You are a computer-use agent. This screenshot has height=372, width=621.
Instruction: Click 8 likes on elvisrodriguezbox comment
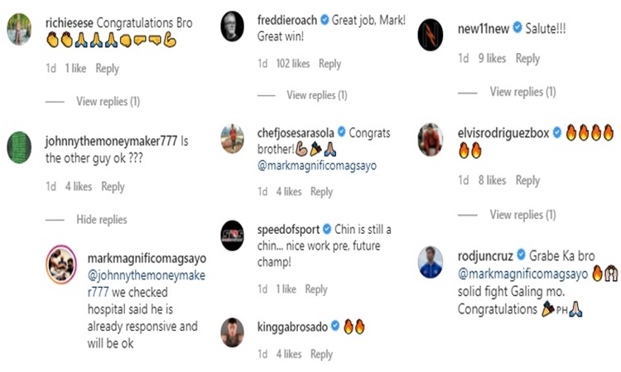click(492, 180)
